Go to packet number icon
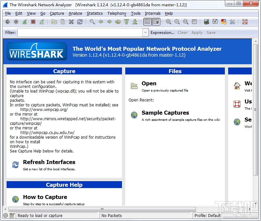261x221 pixels. (118, 22)
